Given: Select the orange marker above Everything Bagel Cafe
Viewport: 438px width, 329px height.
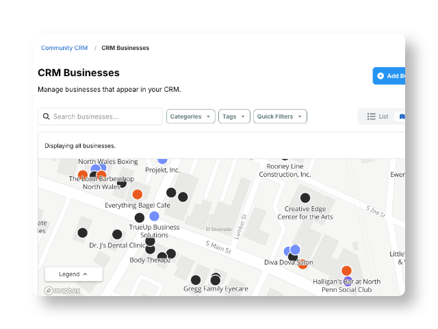Looking at the screenshot, I should tap(137, 194).
